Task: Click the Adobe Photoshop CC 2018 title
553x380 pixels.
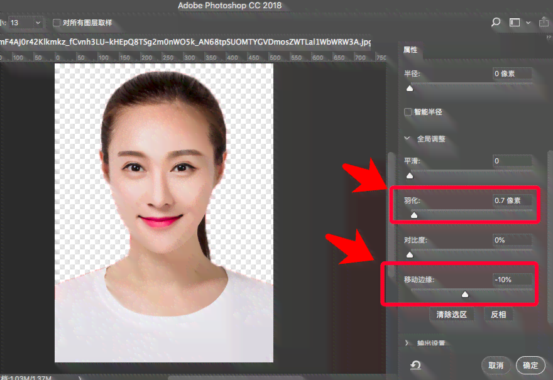Action: point(229,6)
